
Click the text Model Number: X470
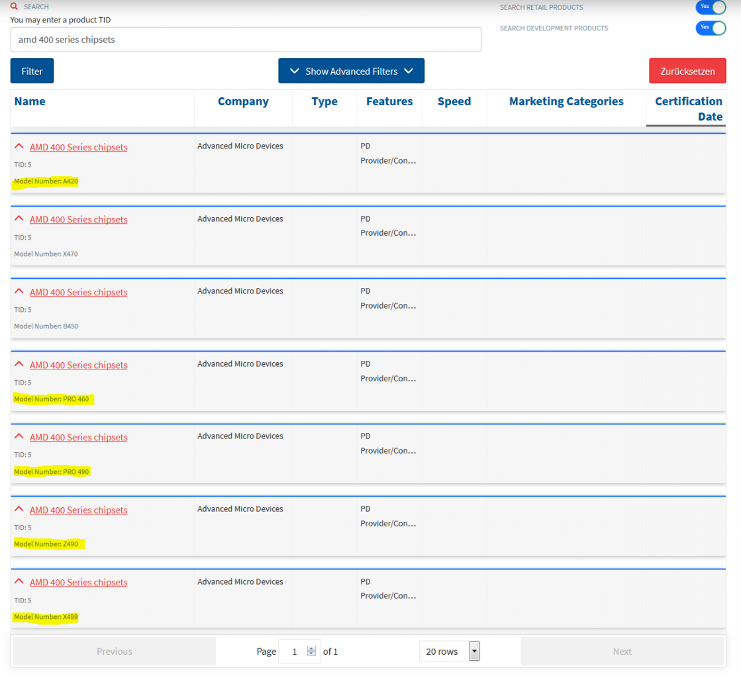(46, 254)
